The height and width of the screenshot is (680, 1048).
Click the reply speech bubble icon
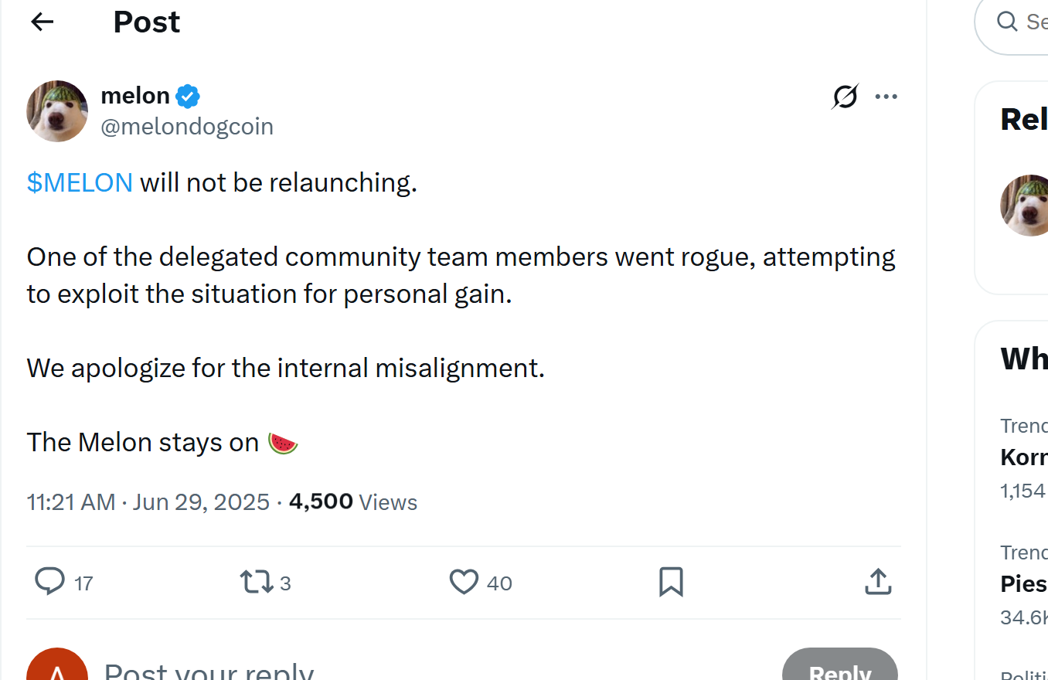click(x=50, y=582)
